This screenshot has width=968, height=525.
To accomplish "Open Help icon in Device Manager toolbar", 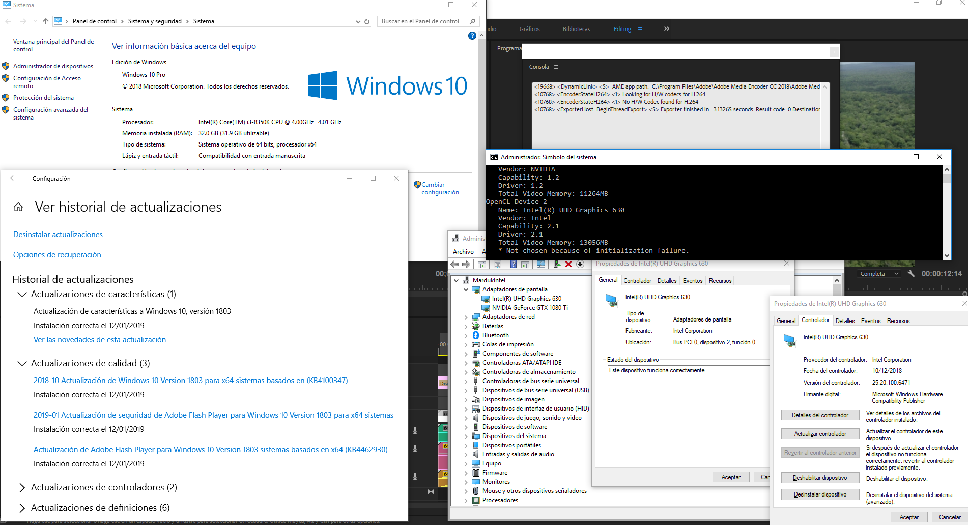I will [x=513, y=264].
